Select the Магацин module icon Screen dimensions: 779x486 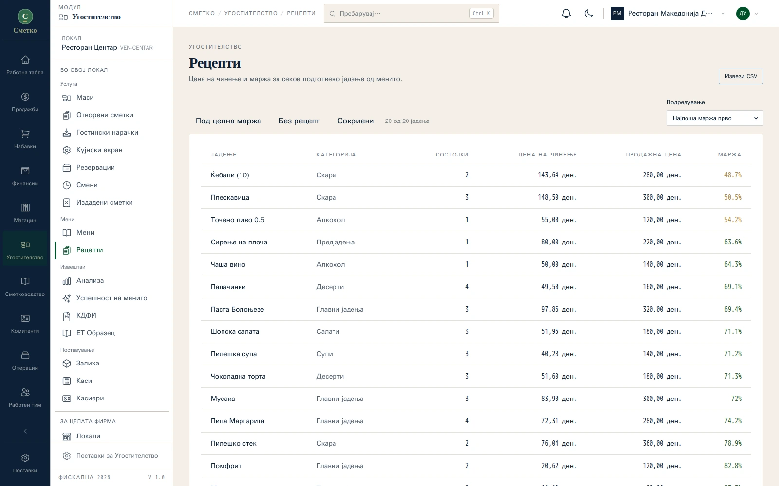(x=25, y=208)
